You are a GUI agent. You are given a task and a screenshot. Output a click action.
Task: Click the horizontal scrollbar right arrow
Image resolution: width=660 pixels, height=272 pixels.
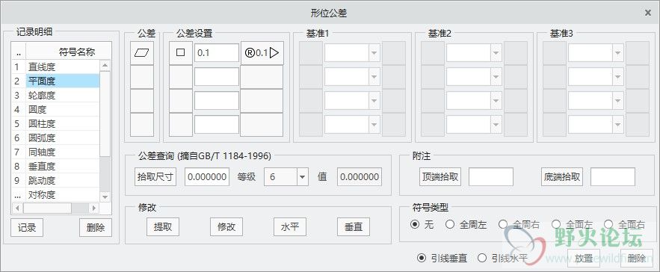point(94,208)
